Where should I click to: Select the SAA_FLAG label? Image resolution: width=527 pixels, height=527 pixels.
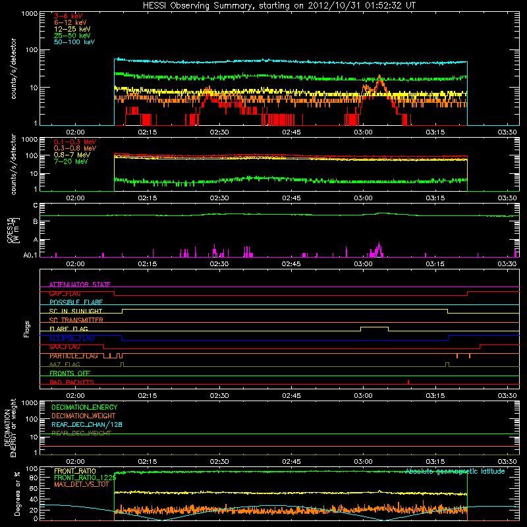65,347
